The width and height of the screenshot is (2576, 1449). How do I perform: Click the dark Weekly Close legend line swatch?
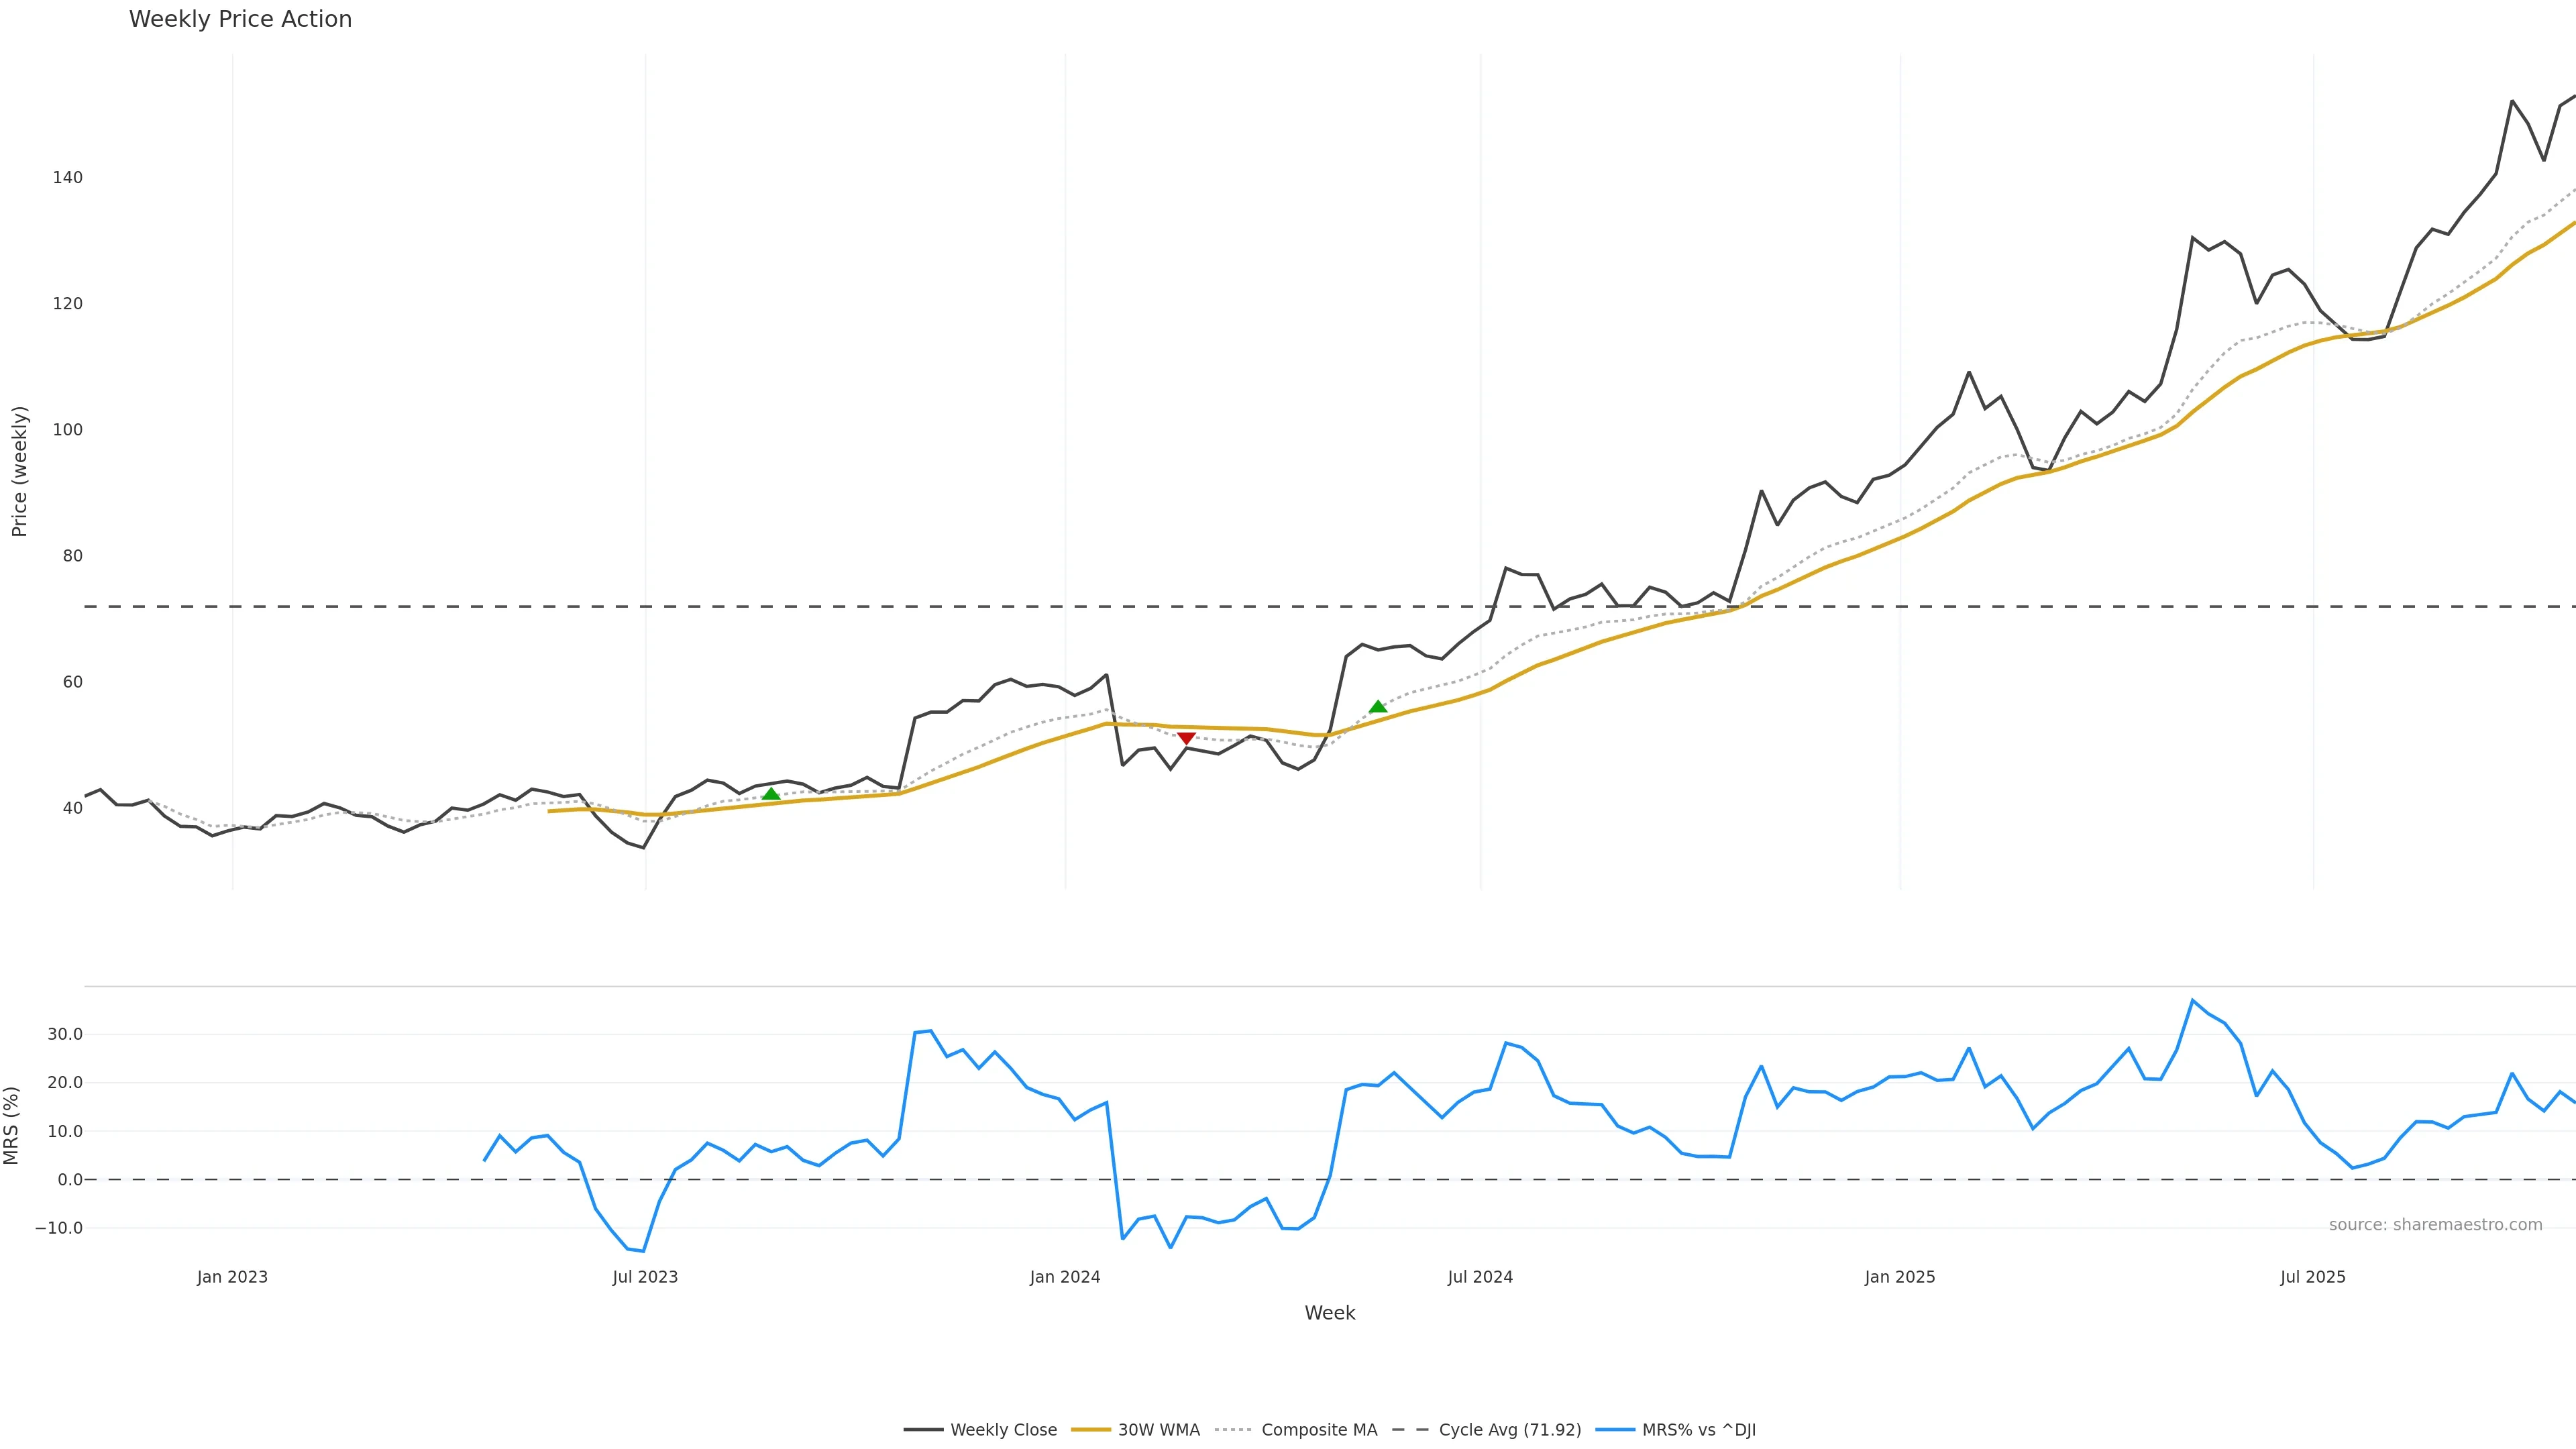coord(923,1430)
